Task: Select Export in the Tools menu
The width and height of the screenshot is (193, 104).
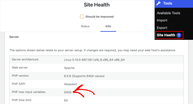Action: 162,28
